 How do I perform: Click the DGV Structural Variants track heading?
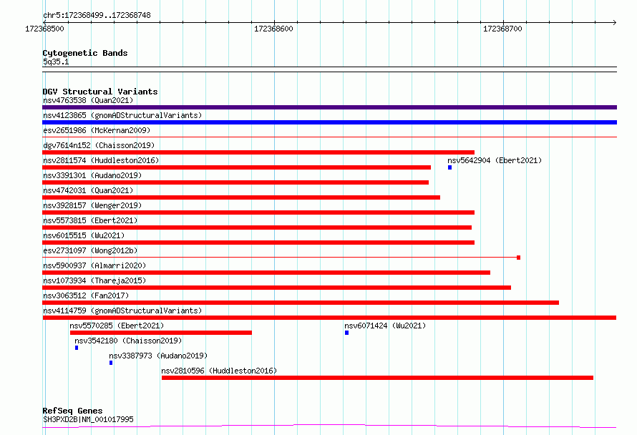(100, 92)
